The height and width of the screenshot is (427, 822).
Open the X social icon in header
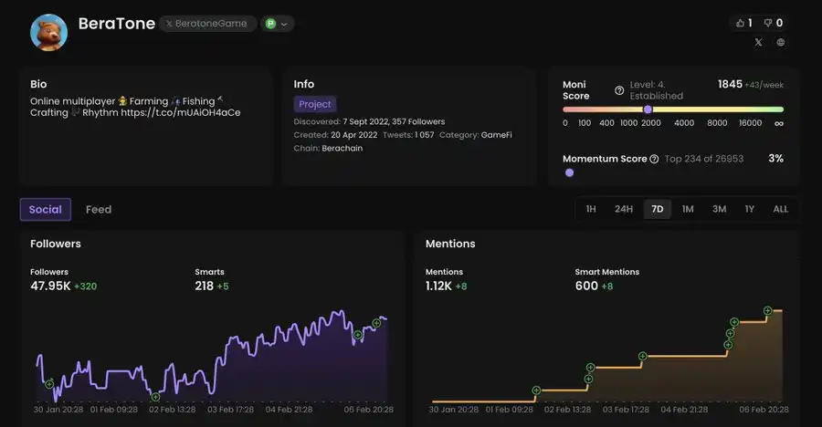click(758, 42)
